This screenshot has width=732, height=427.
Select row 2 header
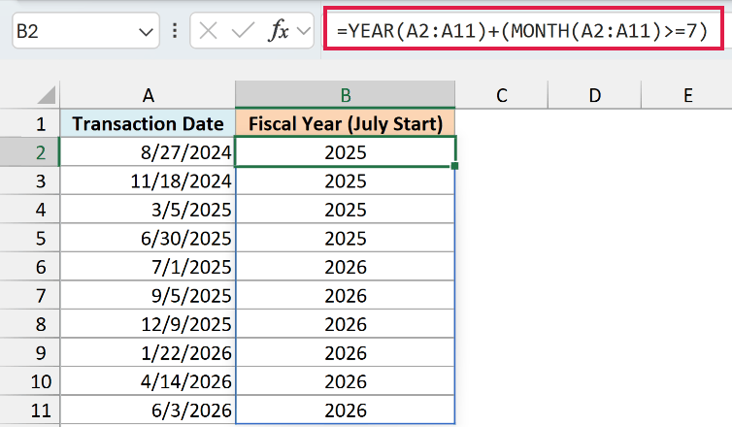pyautogui.click(x=30, y=152)
